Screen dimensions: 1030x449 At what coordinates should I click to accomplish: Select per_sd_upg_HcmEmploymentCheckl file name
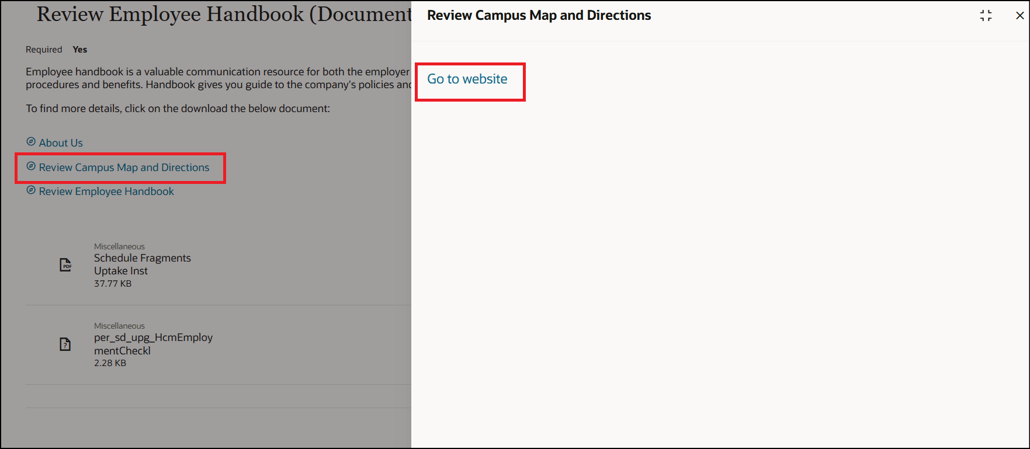[153, 344]
